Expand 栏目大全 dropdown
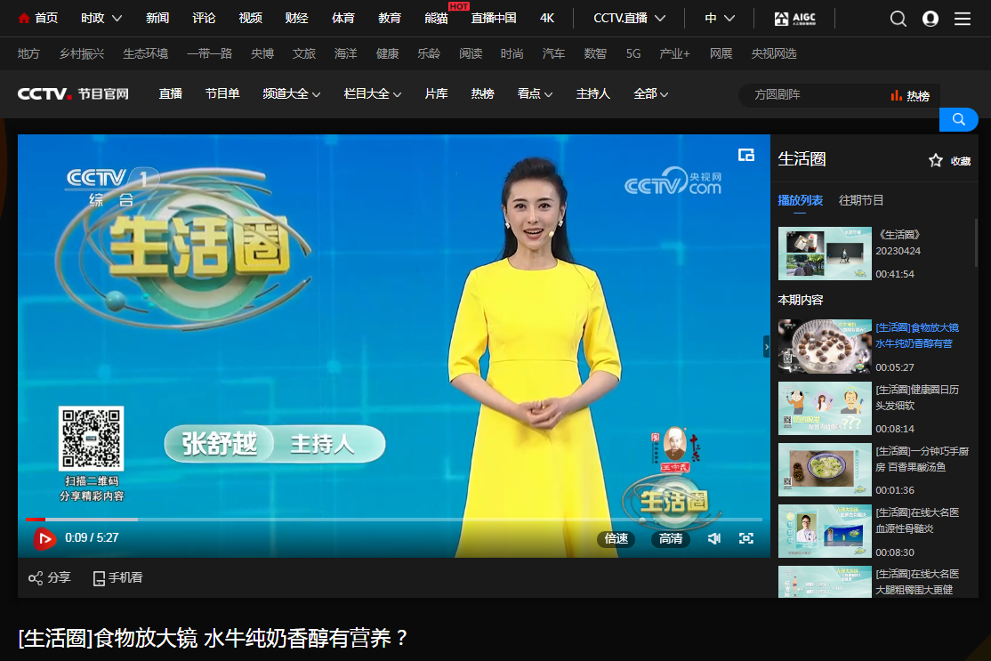This screenshot has width=991, height=661. click(x=372, y=94)
